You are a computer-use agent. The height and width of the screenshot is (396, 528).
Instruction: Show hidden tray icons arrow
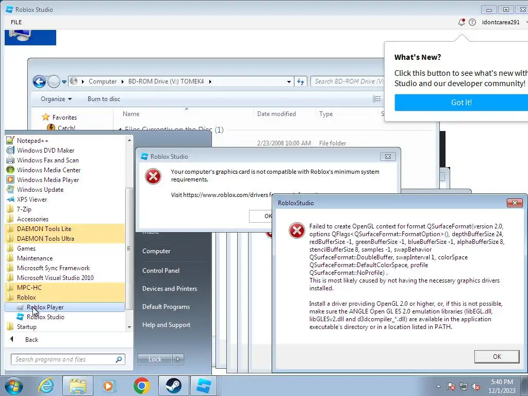(x=438, y=386)
